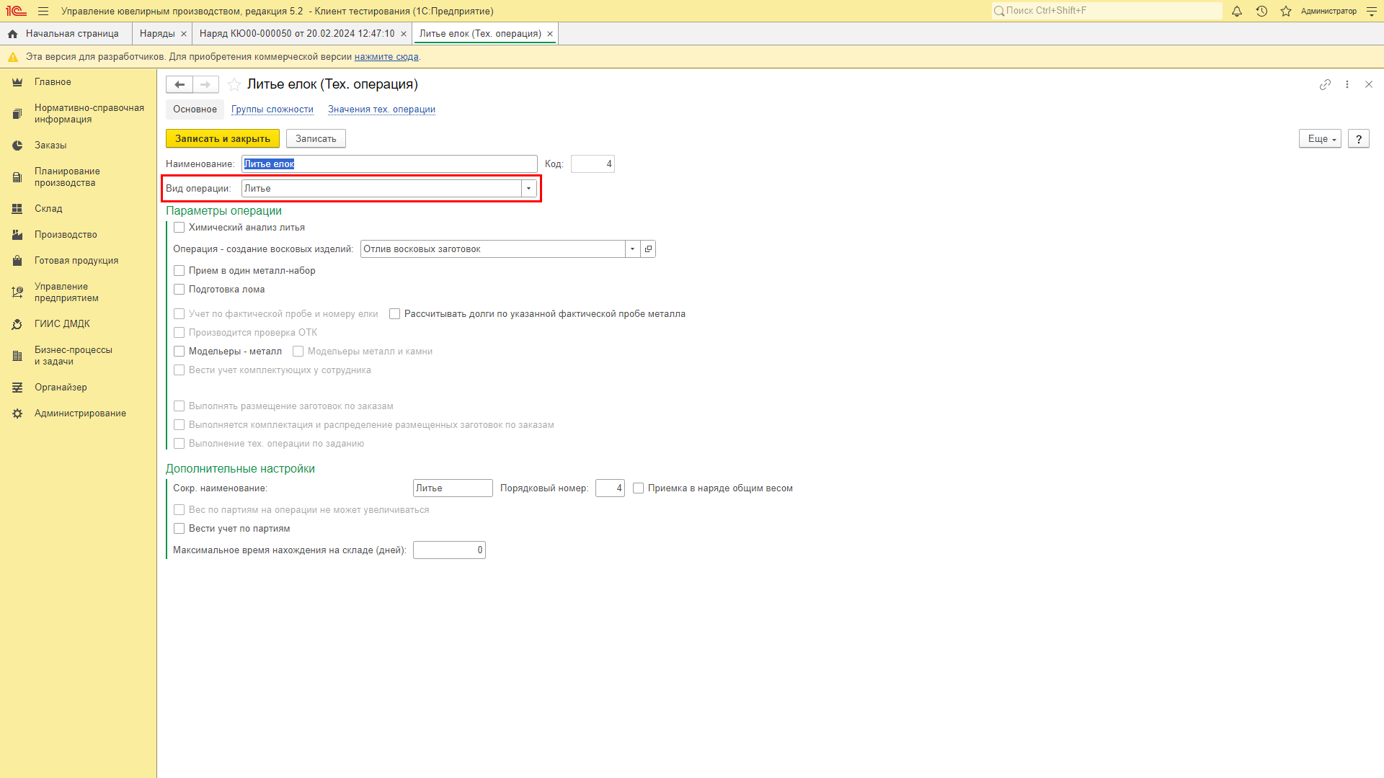Toggle Вести учет по партиям checkbox
Screen dimensions: 1384x778
tap(179, 529)
